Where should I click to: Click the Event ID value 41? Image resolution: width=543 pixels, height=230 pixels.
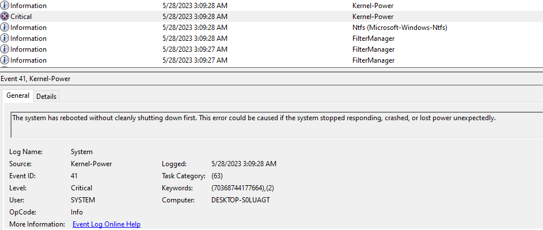[x=74, y=176]
